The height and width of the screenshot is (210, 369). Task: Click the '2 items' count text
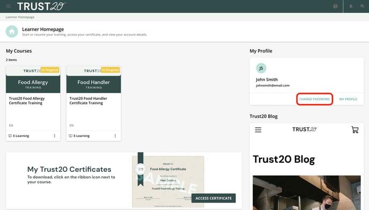tap(11, 60)
